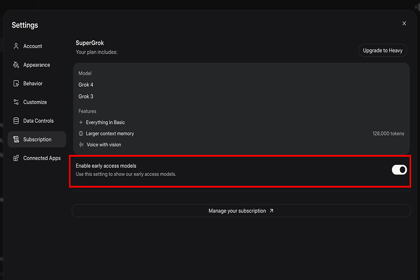Viewport: 420px width, 280px height.
Task: Open the Connected Apps tab
Action: point(37,158)
